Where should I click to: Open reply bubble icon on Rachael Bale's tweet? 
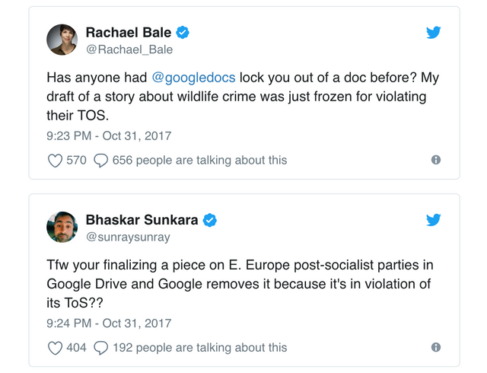(x=100, y=160)
